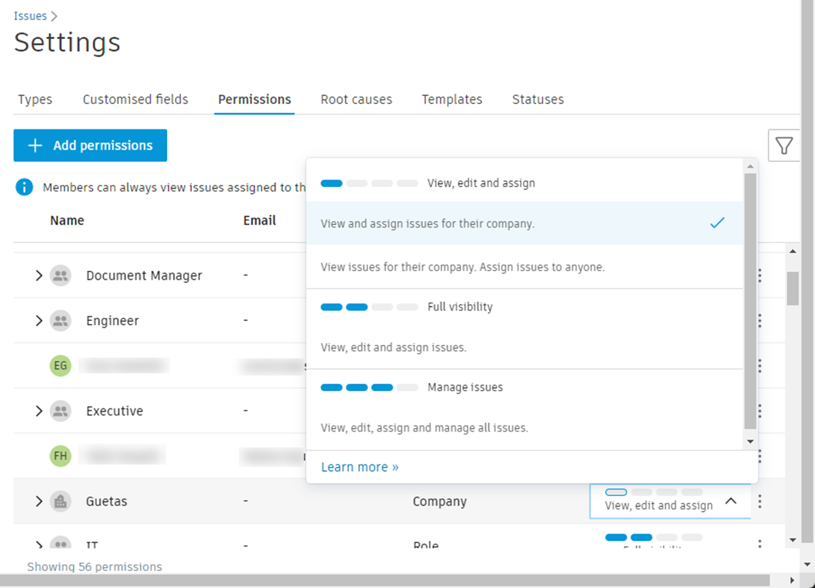The image size is (815, 588).
Task: Open more options for IT row
Action: pyautogui.click(x=760, y=544)
